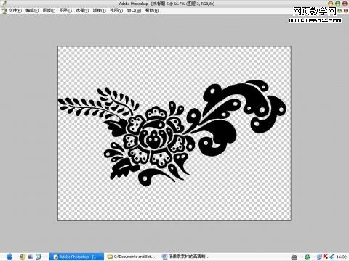Click the third quick-launch icon beside Adobe Photoshop button

(x=39, y=257)
